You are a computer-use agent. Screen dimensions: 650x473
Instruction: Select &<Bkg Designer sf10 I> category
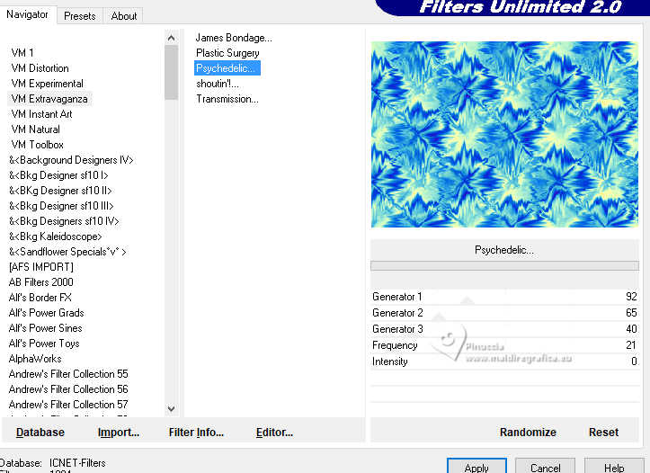click(58, 175)
